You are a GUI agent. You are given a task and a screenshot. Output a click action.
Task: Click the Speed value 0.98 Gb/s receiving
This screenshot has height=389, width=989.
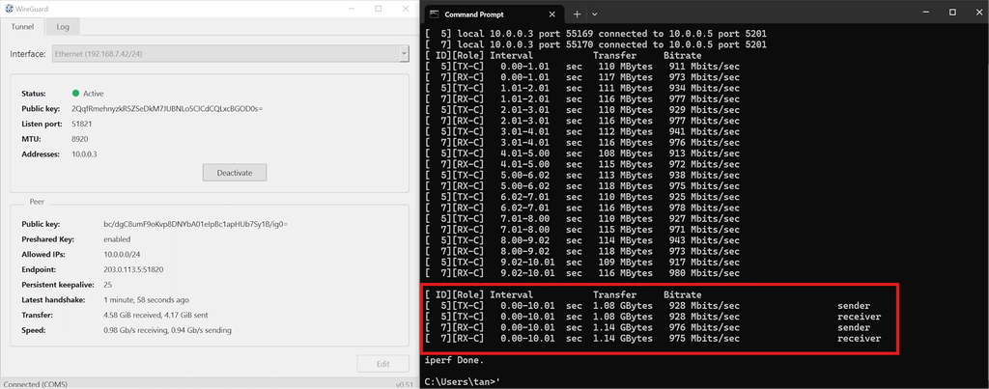167,330
